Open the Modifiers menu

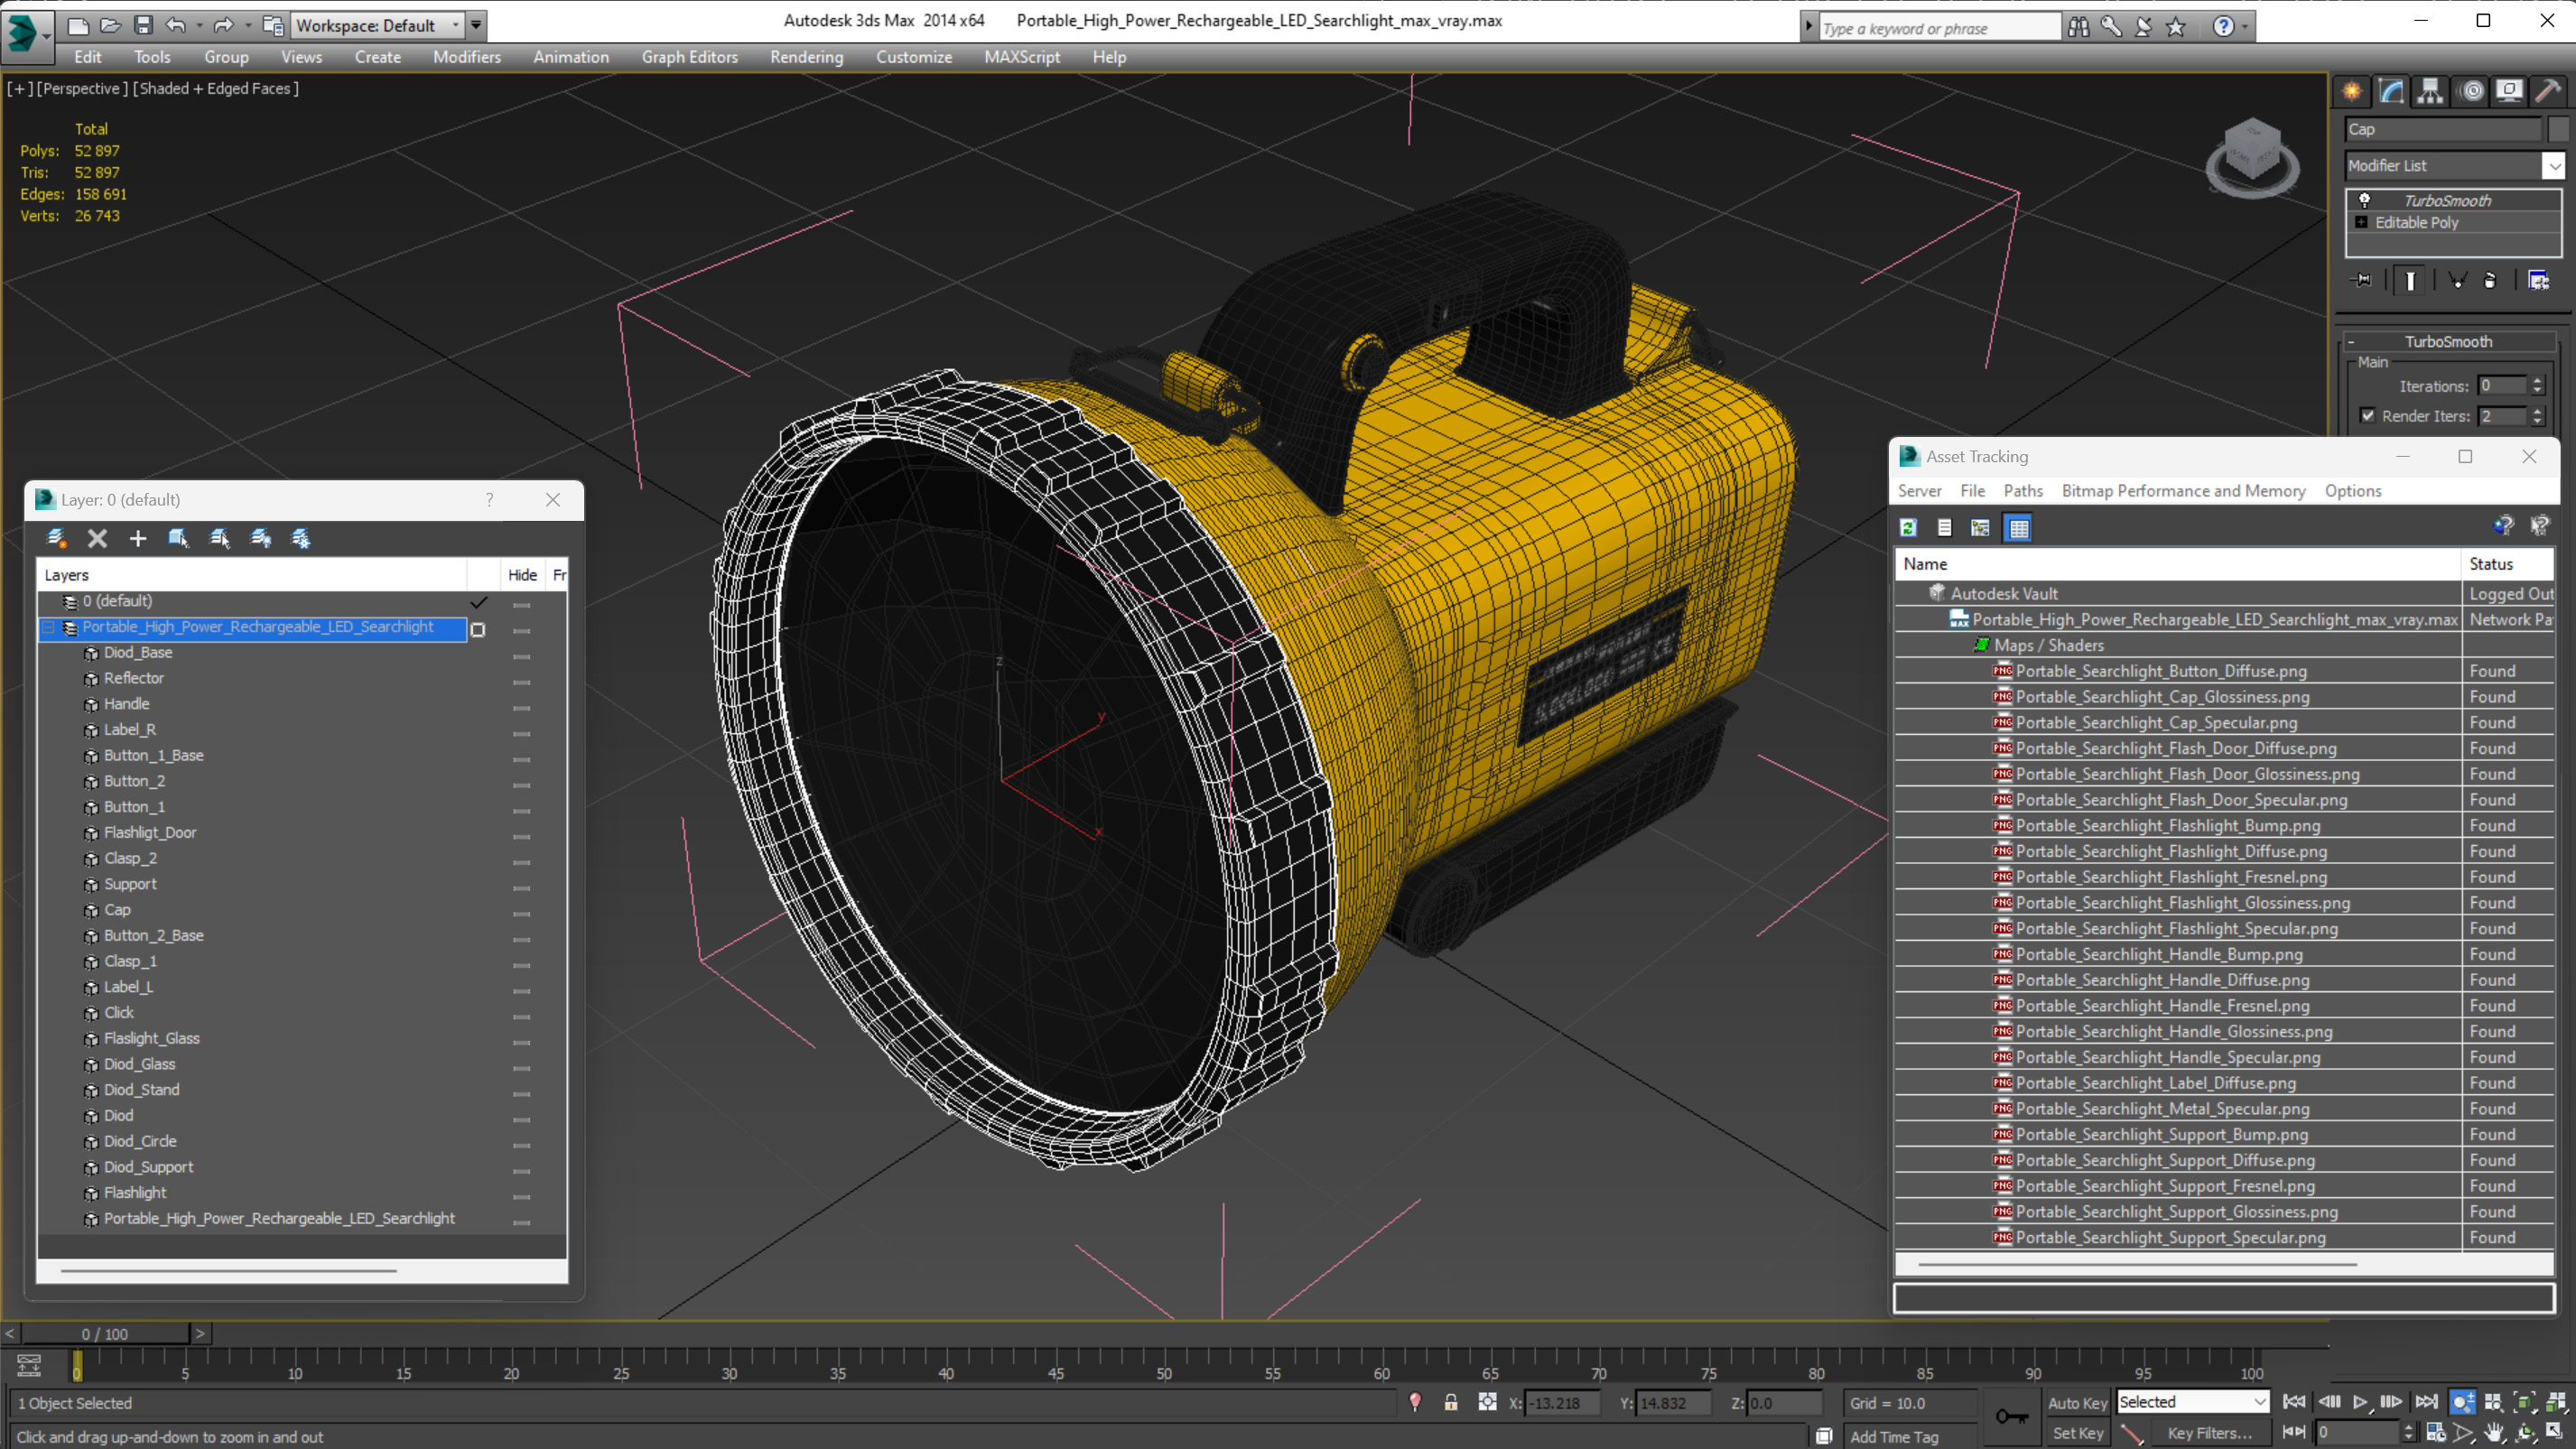coord(466,57)
